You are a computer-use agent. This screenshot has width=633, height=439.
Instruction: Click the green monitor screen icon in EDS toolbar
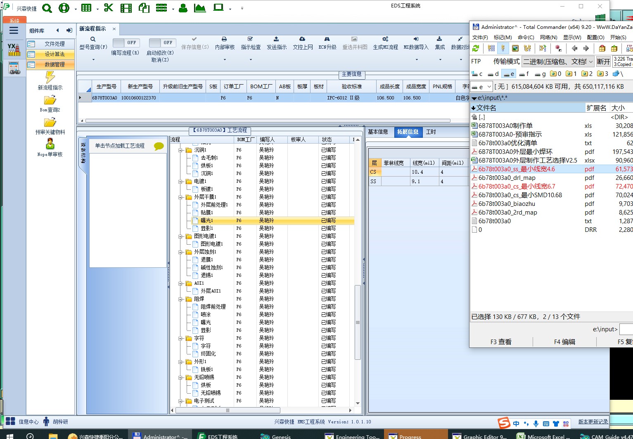(218, 7)
